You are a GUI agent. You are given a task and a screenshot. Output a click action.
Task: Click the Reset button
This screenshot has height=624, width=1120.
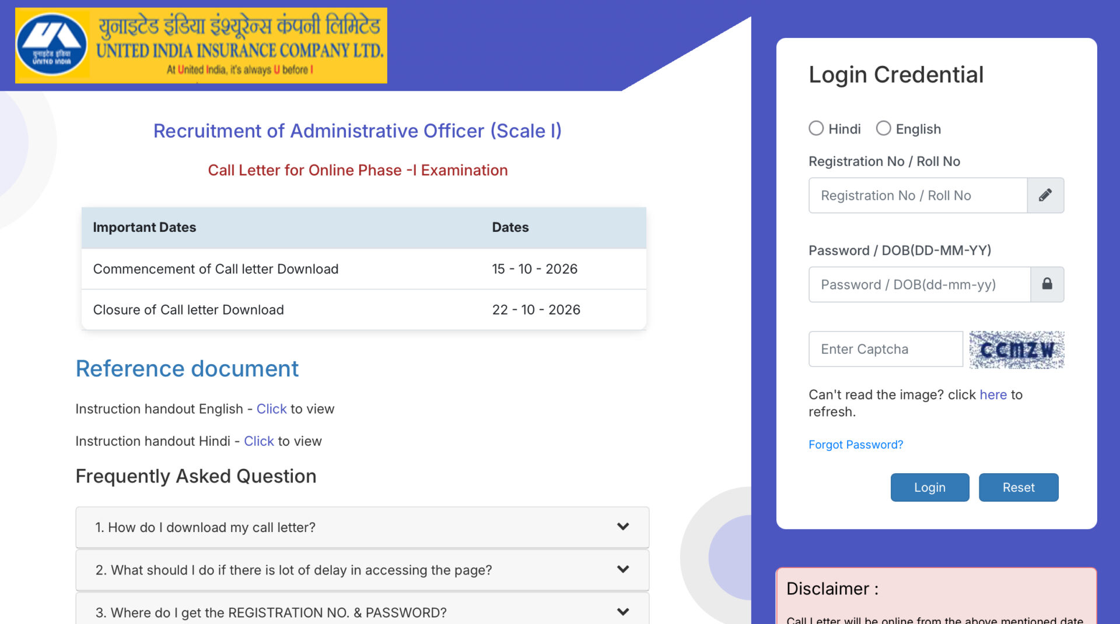pos(1019,487)
